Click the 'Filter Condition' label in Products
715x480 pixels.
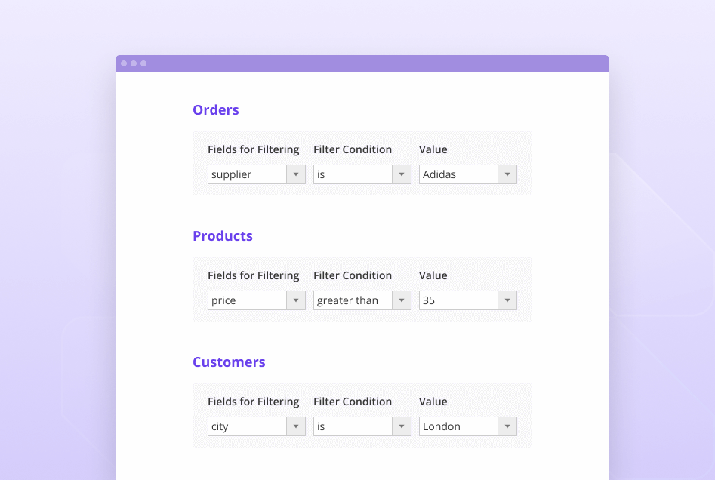(353, 275)
